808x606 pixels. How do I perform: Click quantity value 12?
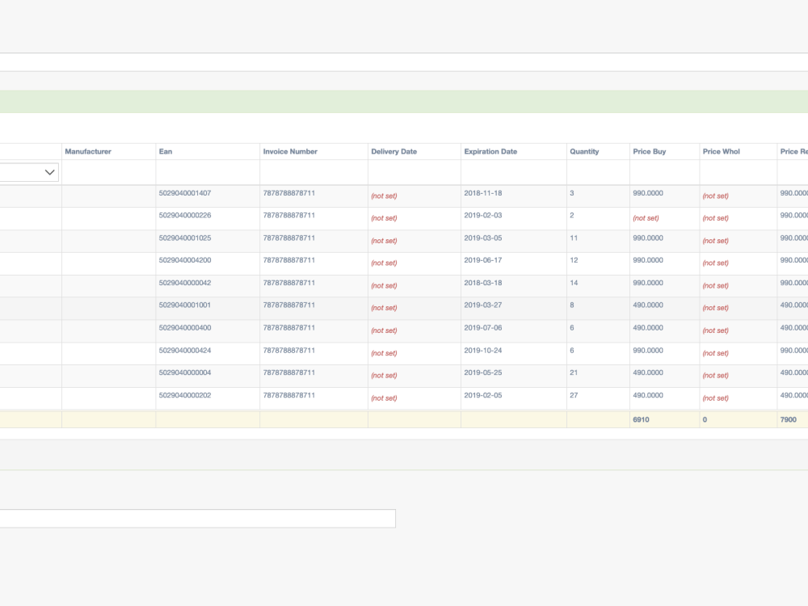point(574,260)
